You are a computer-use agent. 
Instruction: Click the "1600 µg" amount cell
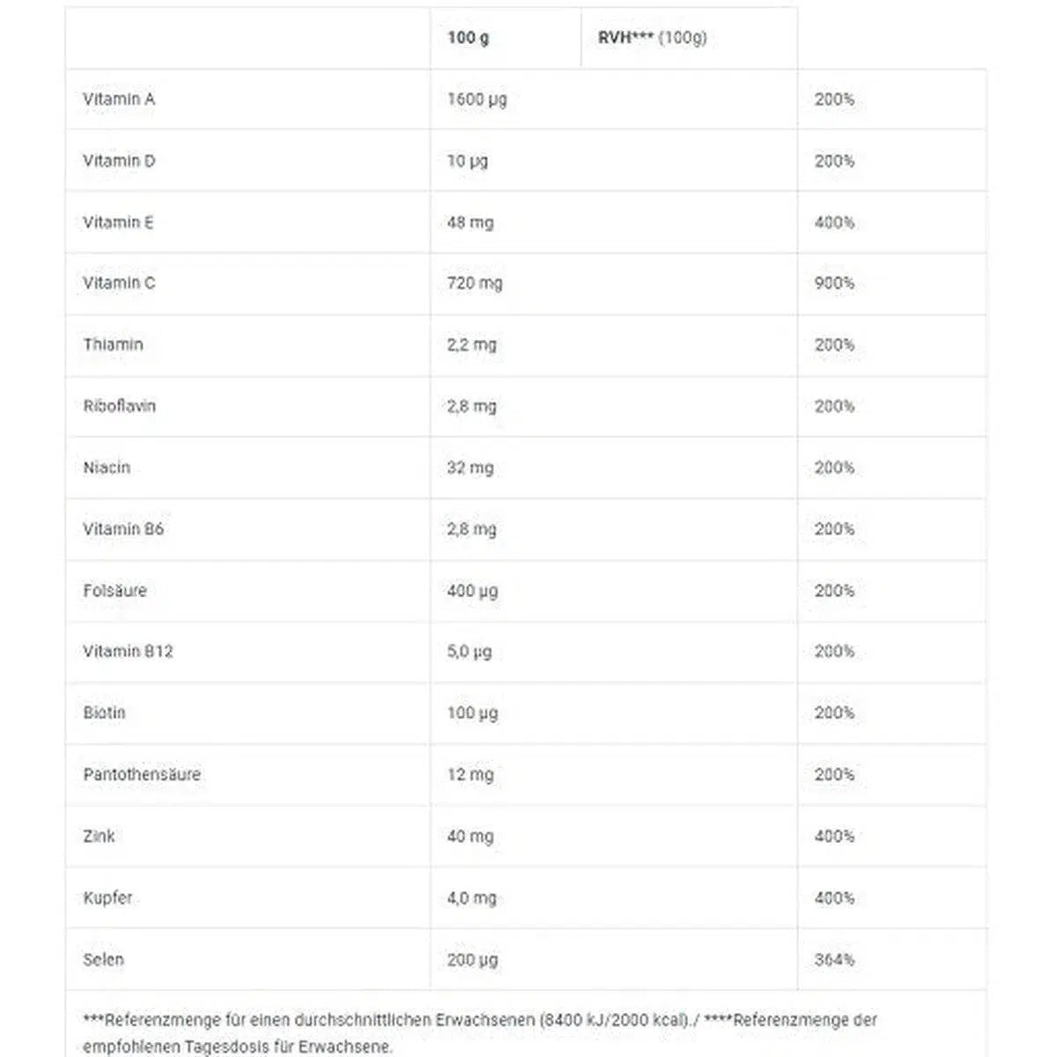click(x=477, y=100)
